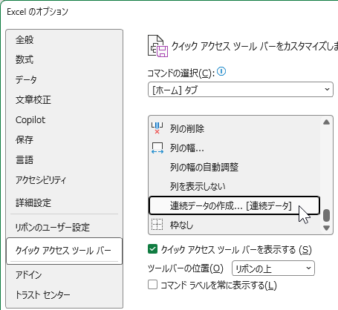Click the Quick Access Toolbar customize header icon
Image resolution: width=338 pixels, height=310 pixels.
click(157, 46)
